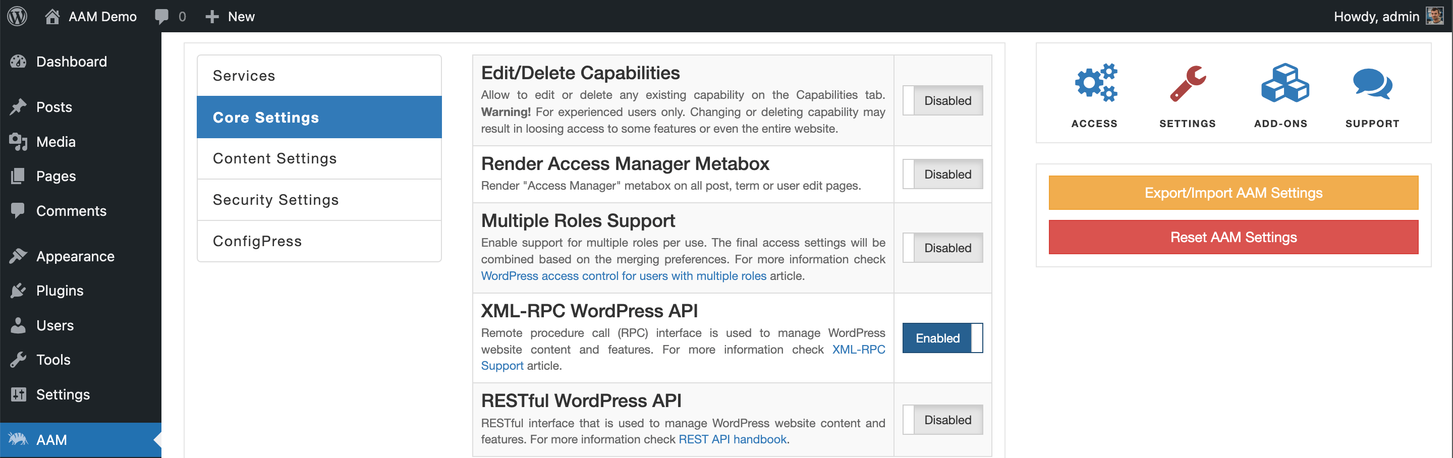Open the Add-Ons cubes icon

pos(1285,83)
